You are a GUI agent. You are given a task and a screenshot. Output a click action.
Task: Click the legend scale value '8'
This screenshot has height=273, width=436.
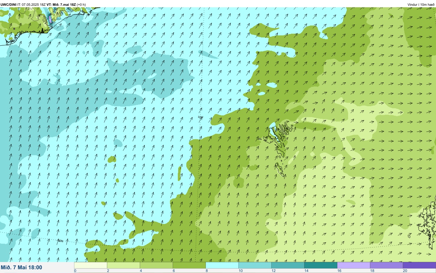tap(206, 271)
